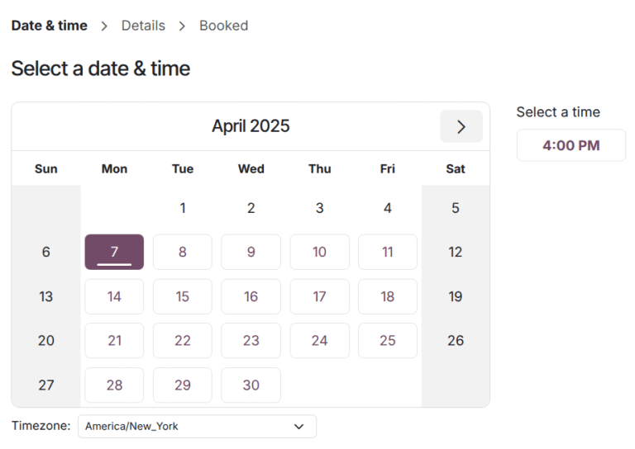Image resolution: width=635 pixels, height=449 pixels.
Task: Select April 16 date
Action: coord(251,296)
